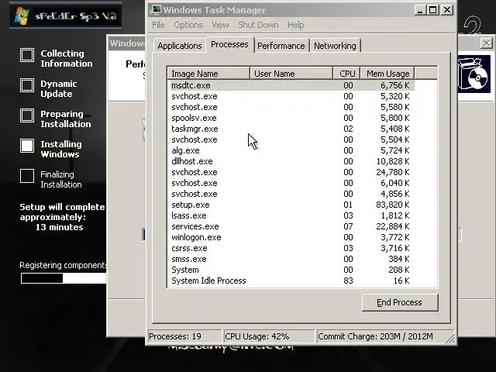Select the lsass.exe process
Image resolution: width=496 pixels, height=372 pixels.
292,215
